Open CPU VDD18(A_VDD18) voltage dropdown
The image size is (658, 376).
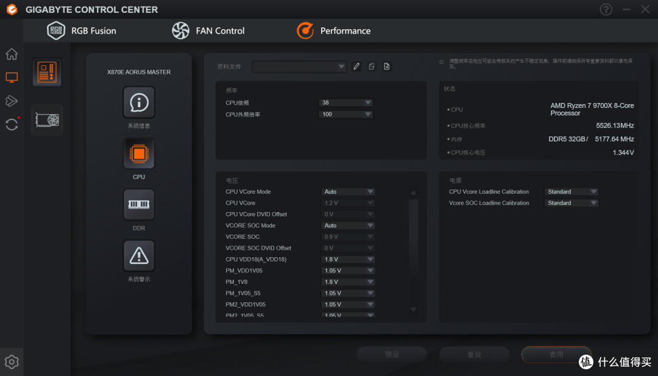[x=348, y=260]
